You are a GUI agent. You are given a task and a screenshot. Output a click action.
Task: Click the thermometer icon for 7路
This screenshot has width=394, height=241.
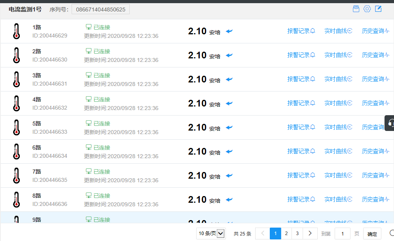(16, 176)
